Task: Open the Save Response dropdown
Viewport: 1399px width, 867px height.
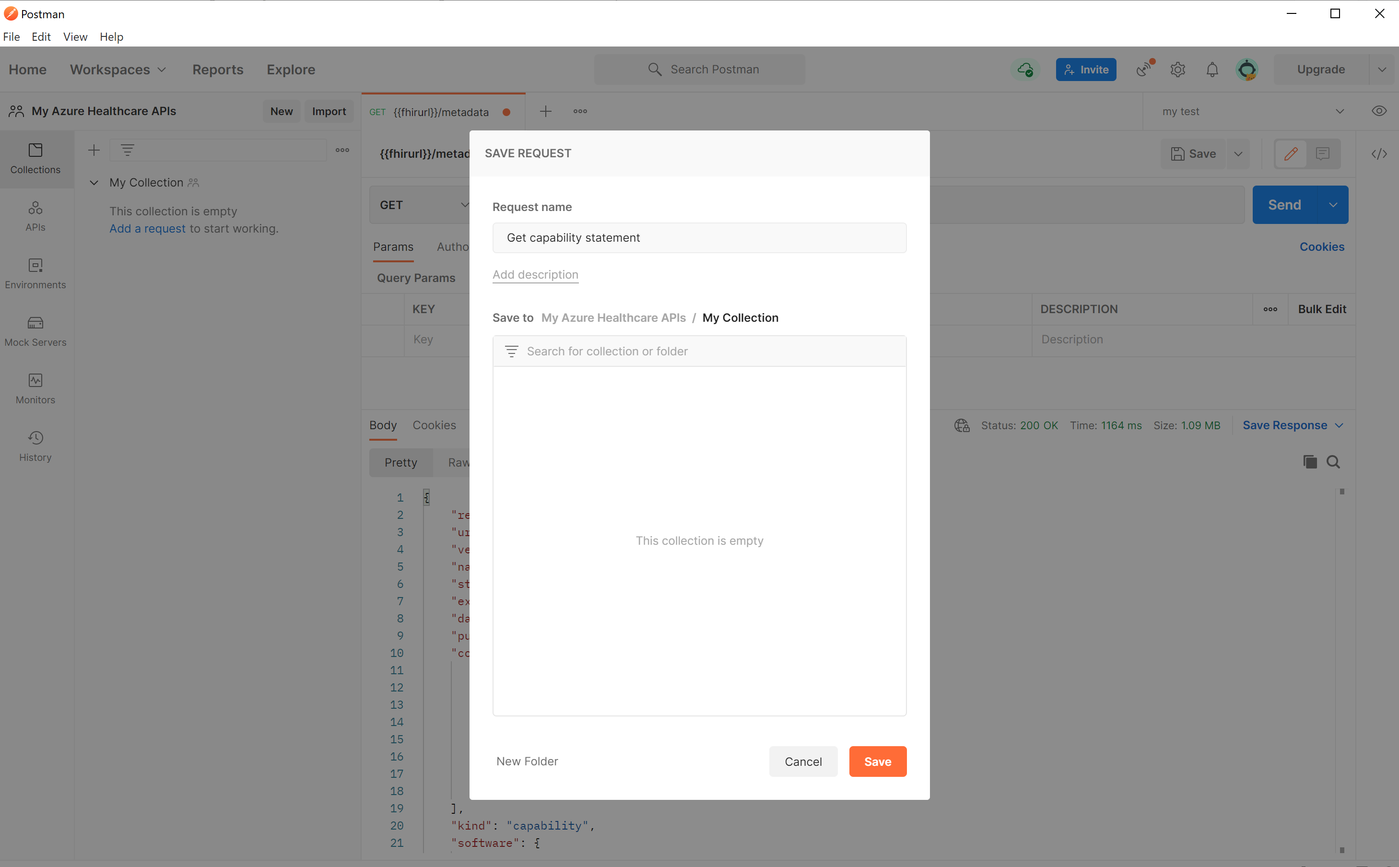Action: pos(1293,425)
